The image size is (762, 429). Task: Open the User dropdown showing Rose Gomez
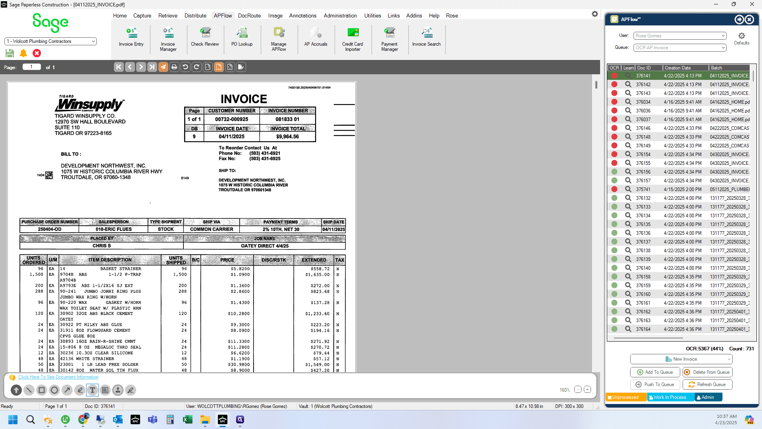click(x=679, y=36)
